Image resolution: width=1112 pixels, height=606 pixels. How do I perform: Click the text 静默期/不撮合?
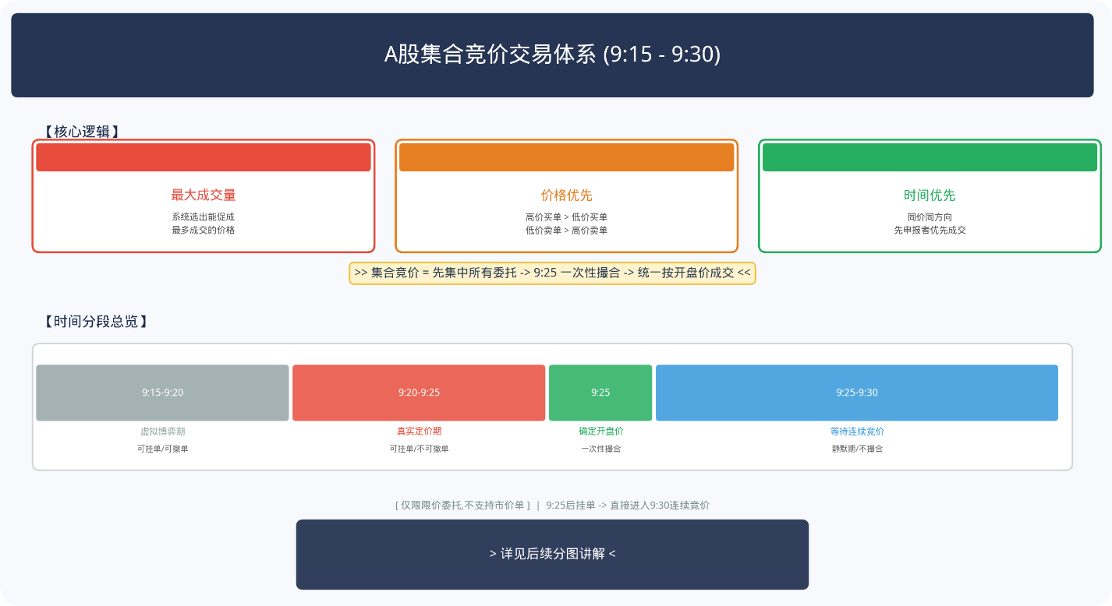(858, 449)
